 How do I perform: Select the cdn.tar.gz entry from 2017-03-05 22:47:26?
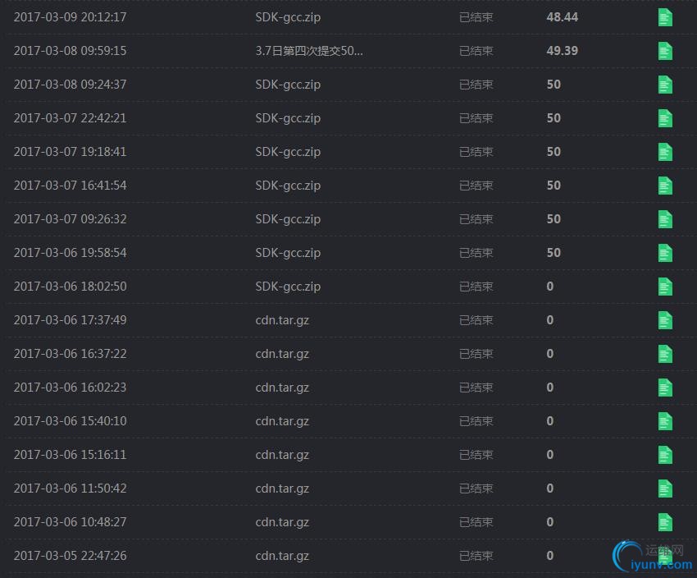coord(282,556)
